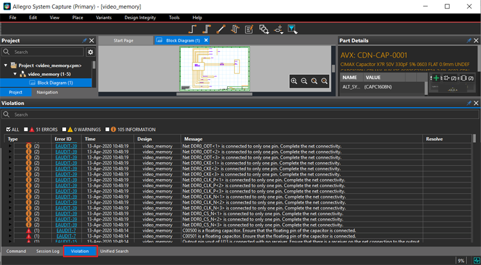Switch to the Start Page tab

pos(123,40)
